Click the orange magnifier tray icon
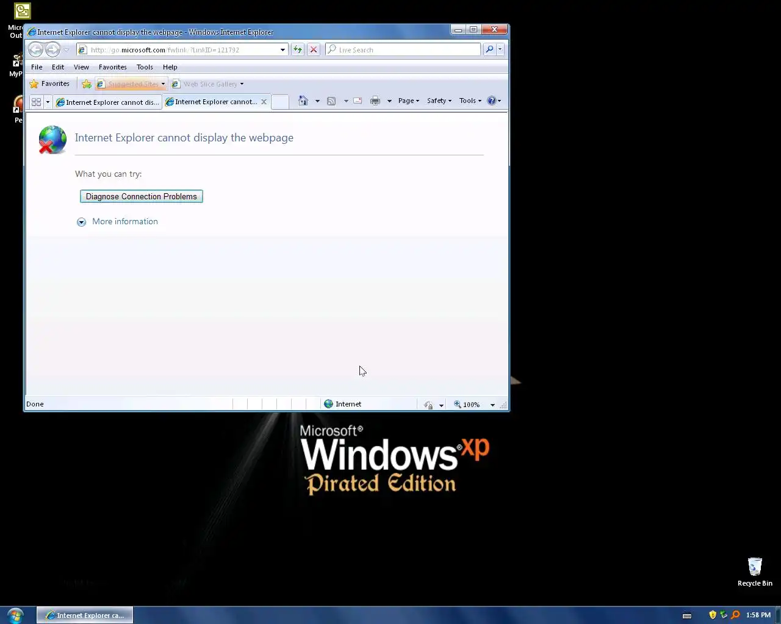 click(x=735, y=615)
